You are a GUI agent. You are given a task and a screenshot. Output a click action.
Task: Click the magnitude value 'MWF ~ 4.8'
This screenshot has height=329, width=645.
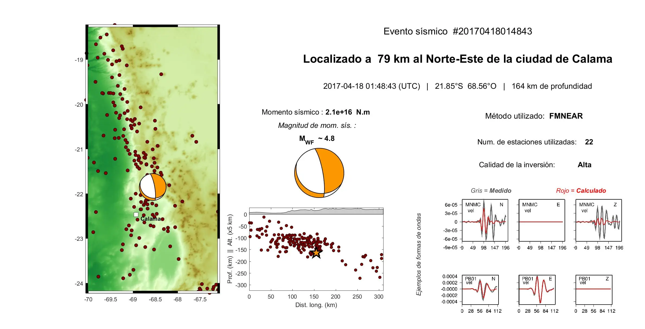coord(317,139)
